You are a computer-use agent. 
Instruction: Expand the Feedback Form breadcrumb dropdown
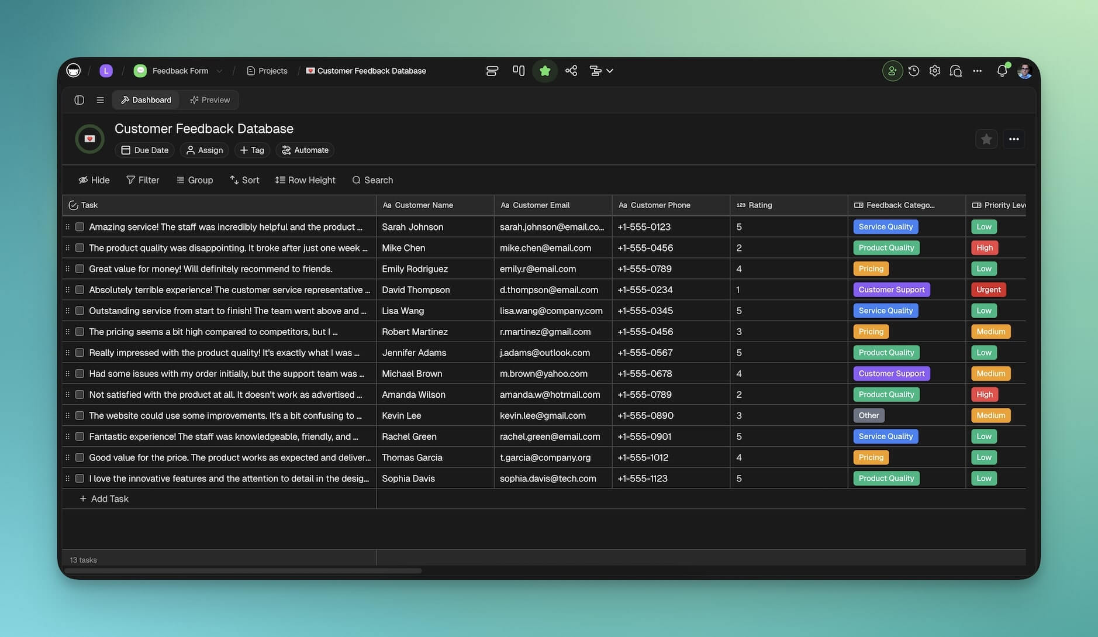click(x=219, y=71)
